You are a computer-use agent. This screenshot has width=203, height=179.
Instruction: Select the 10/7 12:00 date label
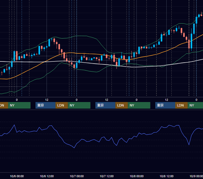click(107, 176)
